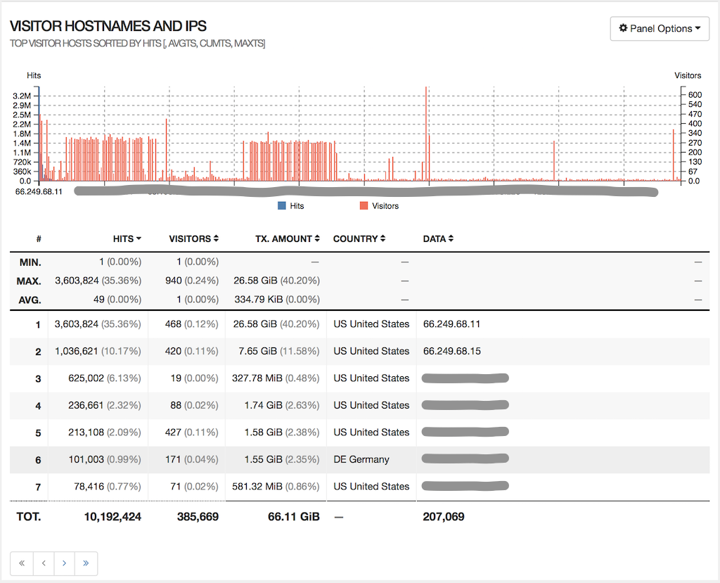This screenshot has width=720, height=583.
Task: Go to next page with right chevron
Action: [64, 563]
